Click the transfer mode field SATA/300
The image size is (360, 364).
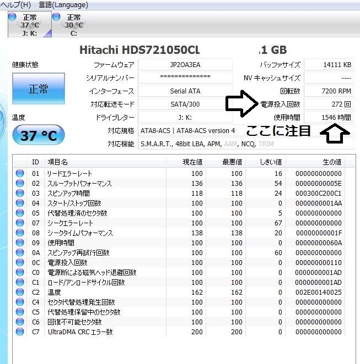click(x=185, y=104)
